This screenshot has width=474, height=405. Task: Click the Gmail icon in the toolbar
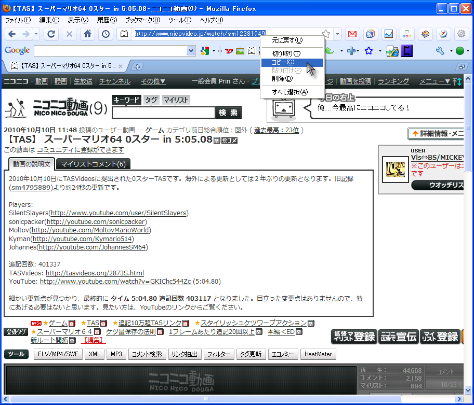click(352, 34)
